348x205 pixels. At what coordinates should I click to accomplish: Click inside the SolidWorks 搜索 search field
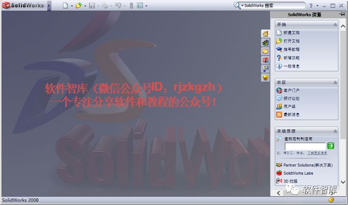274,6
